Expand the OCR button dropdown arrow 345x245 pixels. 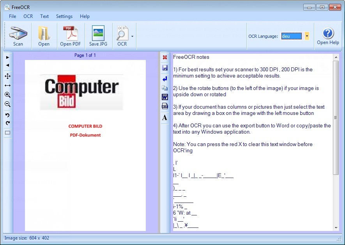pos(132,36)
